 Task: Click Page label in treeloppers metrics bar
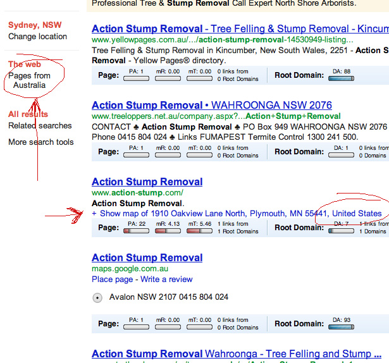[x=108, y=152]
